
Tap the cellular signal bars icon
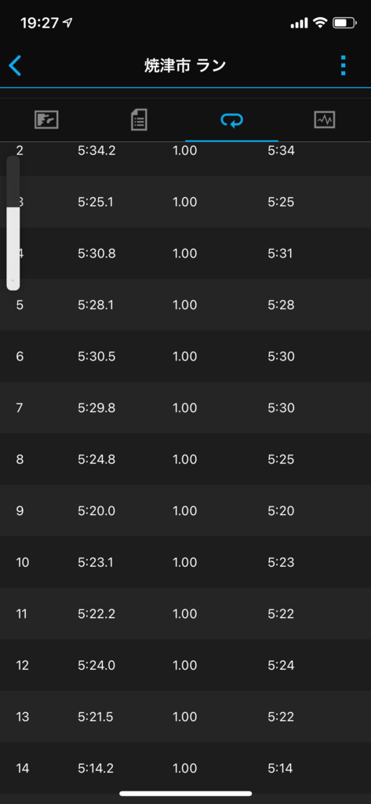(x=299, y=23)
